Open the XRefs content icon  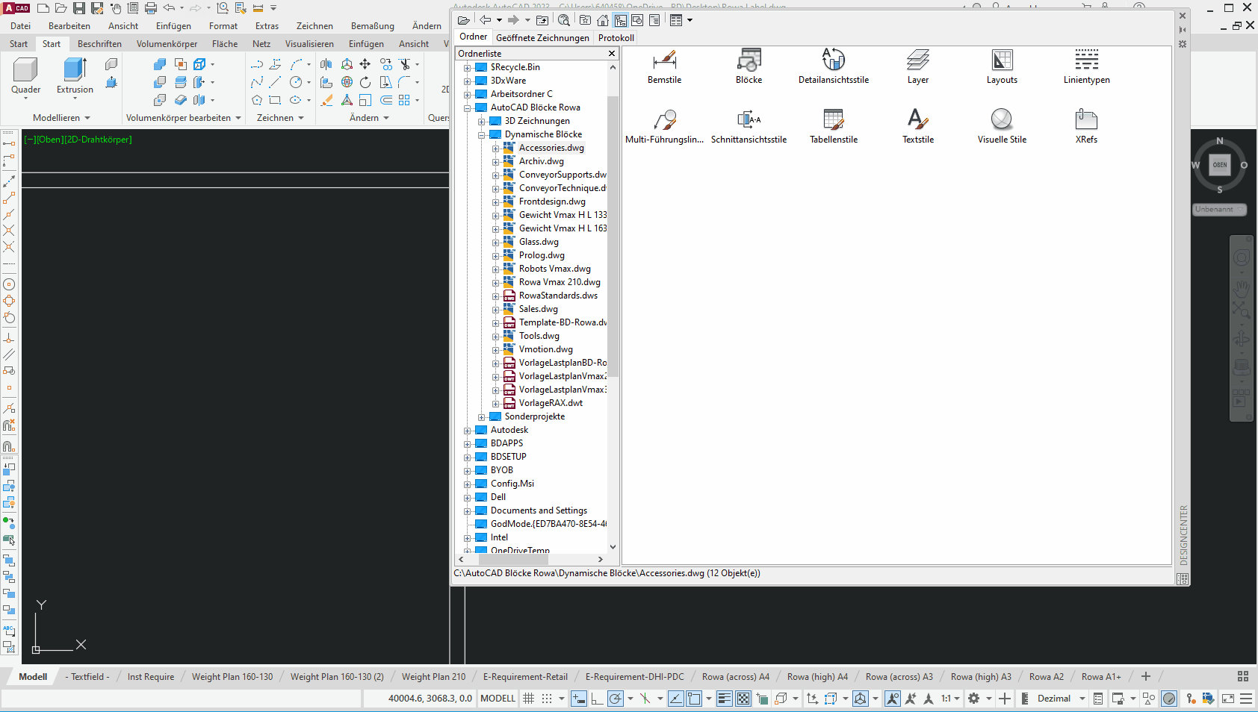point(1086,125)
